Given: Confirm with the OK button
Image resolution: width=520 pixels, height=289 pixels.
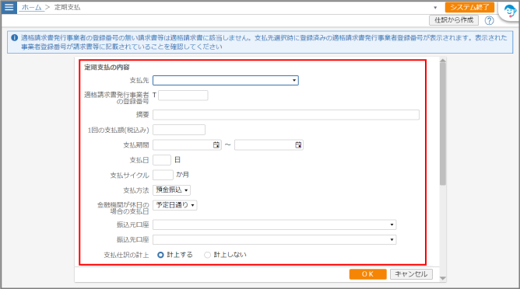Looking at the screenshot, I should 367,274.
